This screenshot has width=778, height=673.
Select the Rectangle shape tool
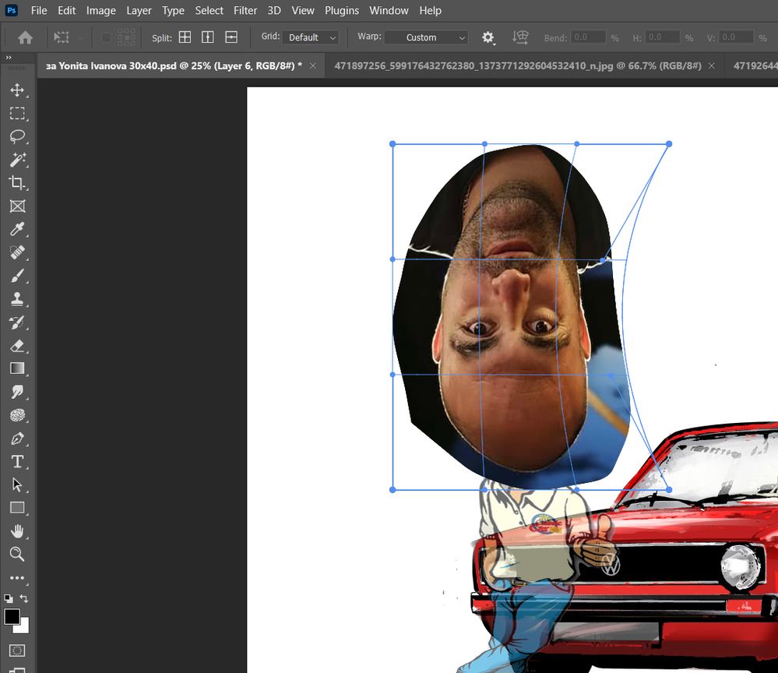tap(17, 508)
